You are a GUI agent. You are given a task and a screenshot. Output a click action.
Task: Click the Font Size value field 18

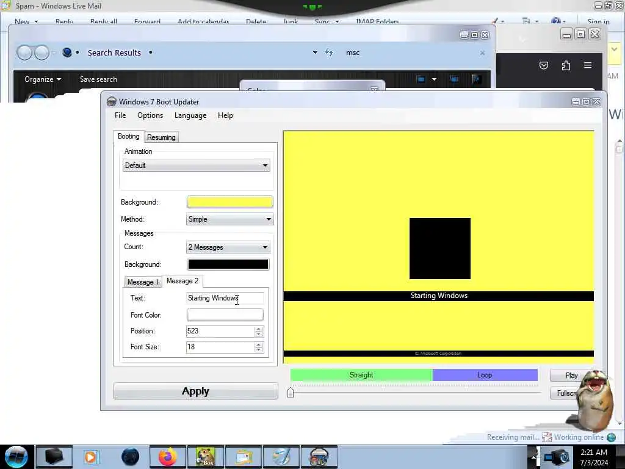pyautogui.click(x=220, y=347)
